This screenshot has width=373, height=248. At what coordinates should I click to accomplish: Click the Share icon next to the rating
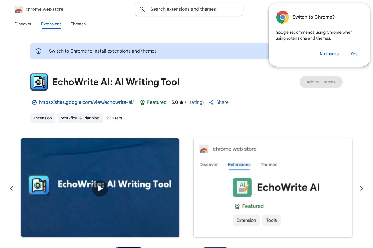(211, 102)
